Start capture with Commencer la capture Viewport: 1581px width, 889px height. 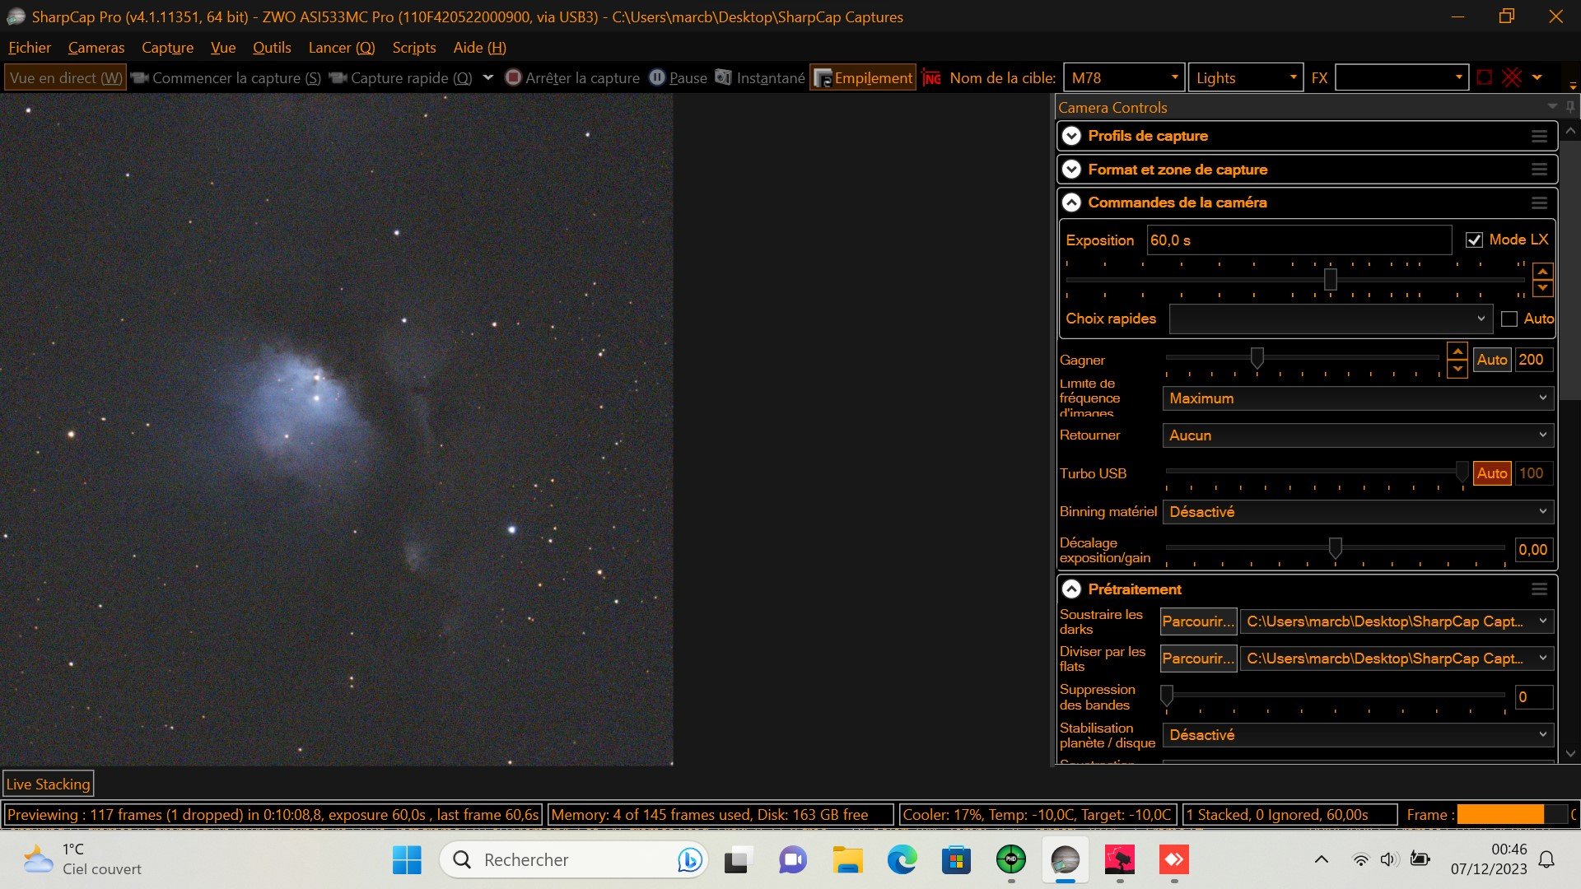click(x=226, y=77)
